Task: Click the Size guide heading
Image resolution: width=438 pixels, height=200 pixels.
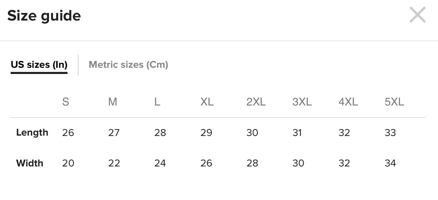Action: pos(44,16)
